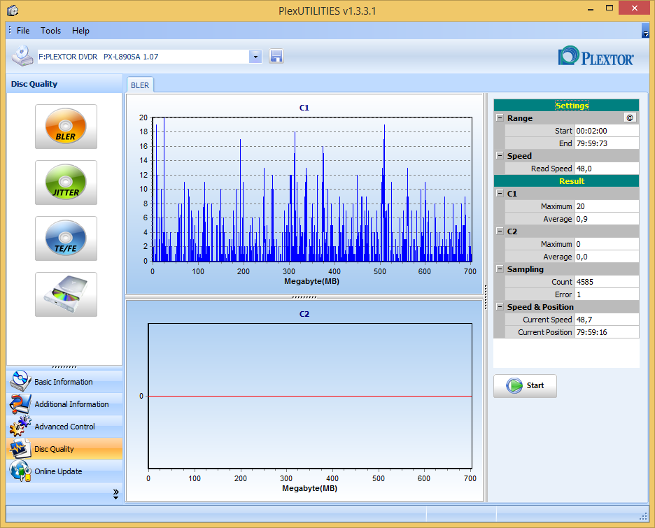This screenshot has height=528, width=655.
Task: Click the Plextor logo
Action: (596, 56)
